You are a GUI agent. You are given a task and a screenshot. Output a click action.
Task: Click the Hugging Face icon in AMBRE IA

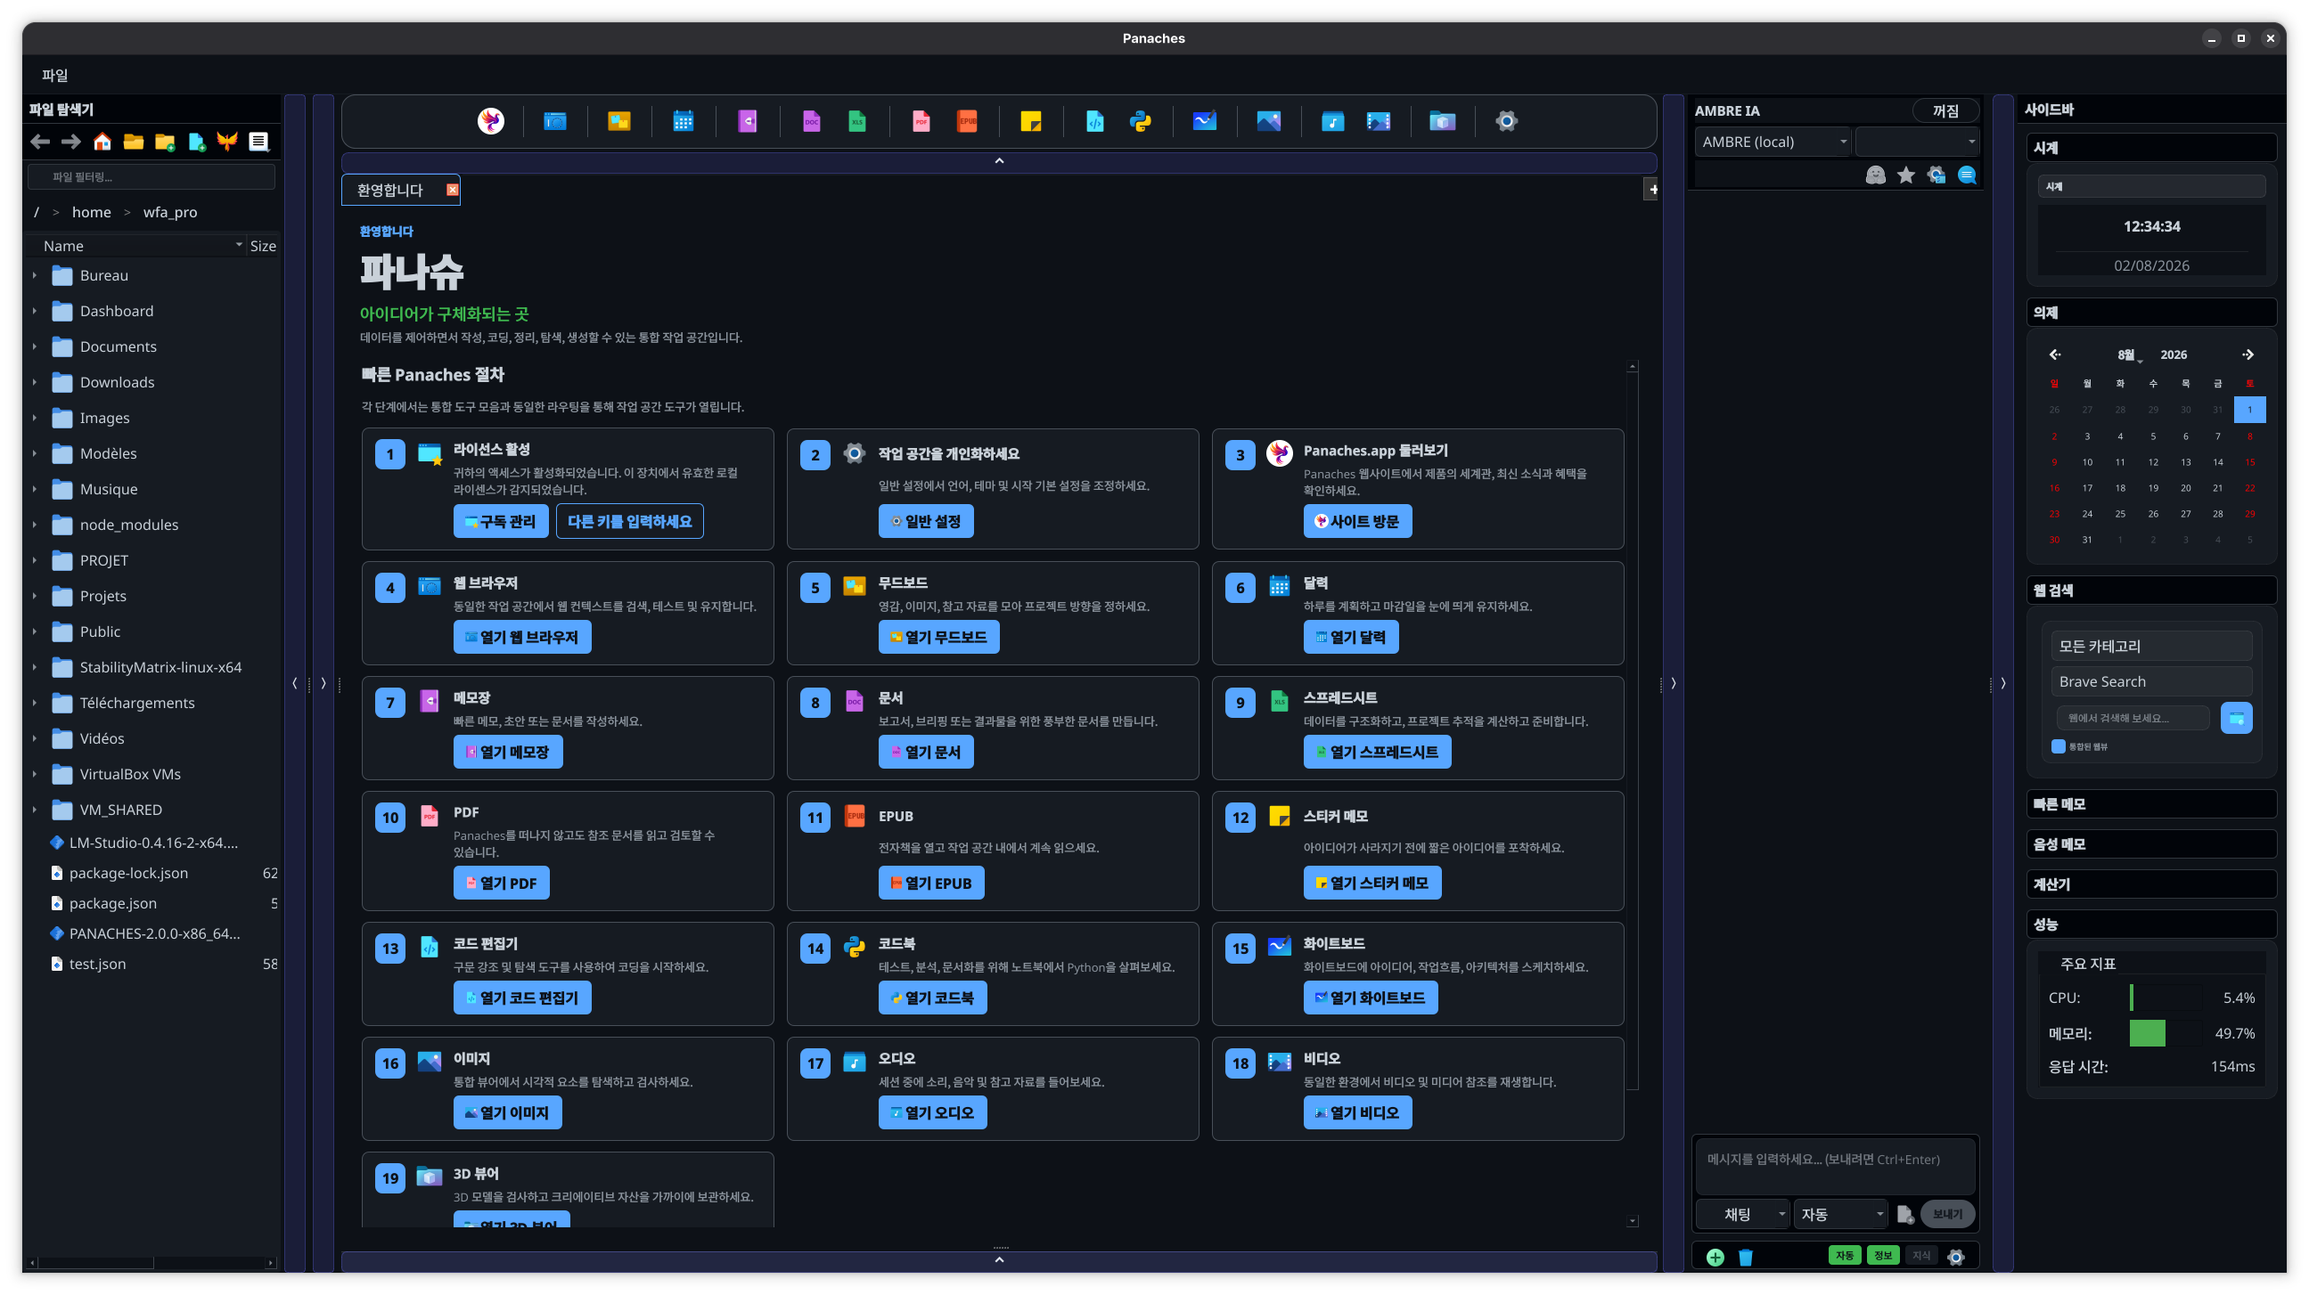tap(1875, 175)
